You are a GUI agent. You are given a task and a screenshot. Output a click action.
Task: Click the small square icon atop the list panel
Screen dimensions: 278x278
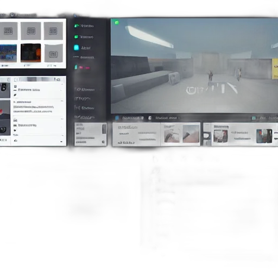[15, 86]
